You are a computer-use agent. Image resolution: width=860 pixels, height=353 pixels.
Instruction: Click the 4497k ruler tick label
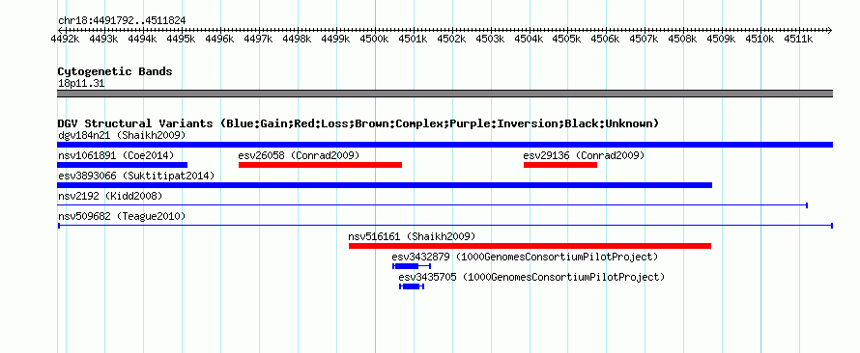click(x=259, y=39)
